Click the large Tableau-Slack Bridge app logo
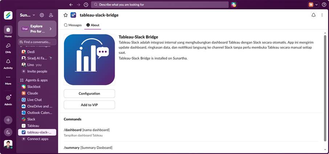This screenshot has width=329, height=154. (x=89, y=60)
